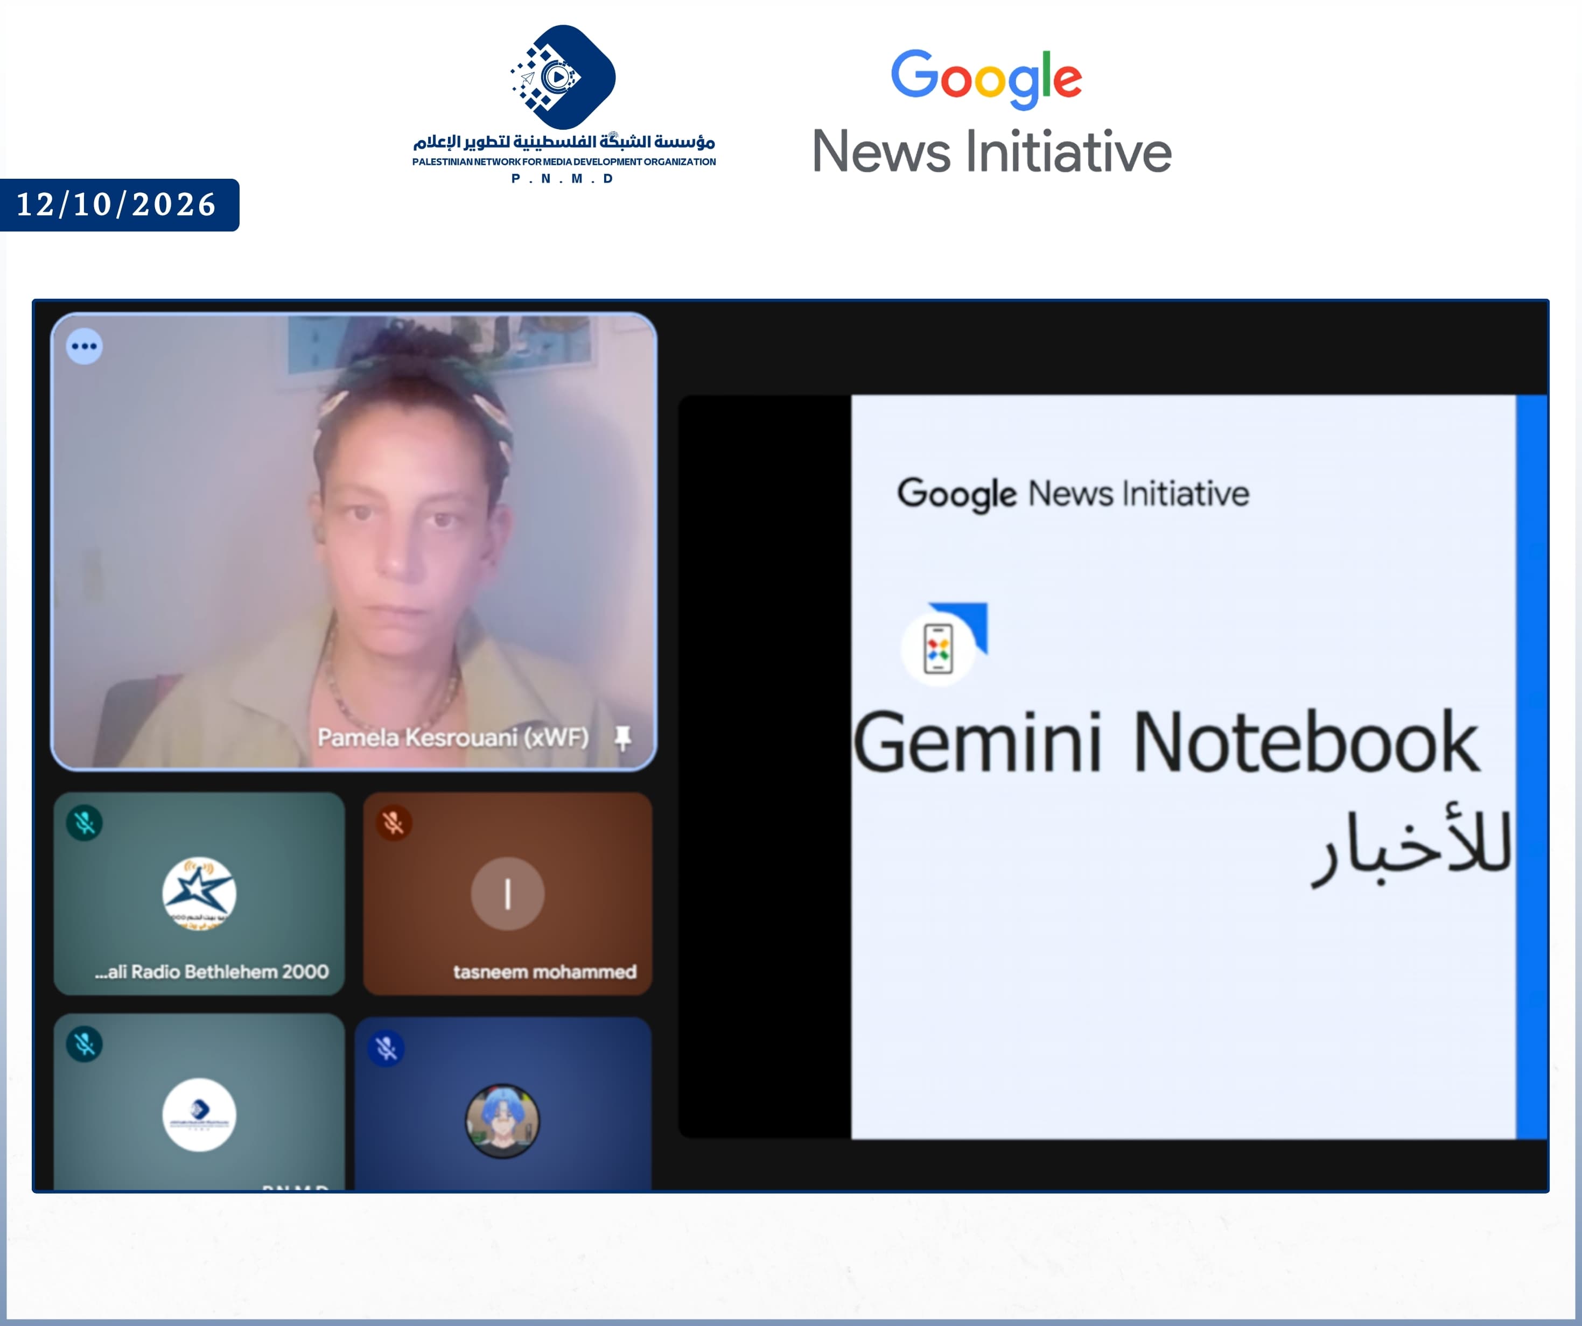Click muted mic icon on Radio Bethlehem tile
Viewport: 1582px width, 1326px height.
click(85, 823)
